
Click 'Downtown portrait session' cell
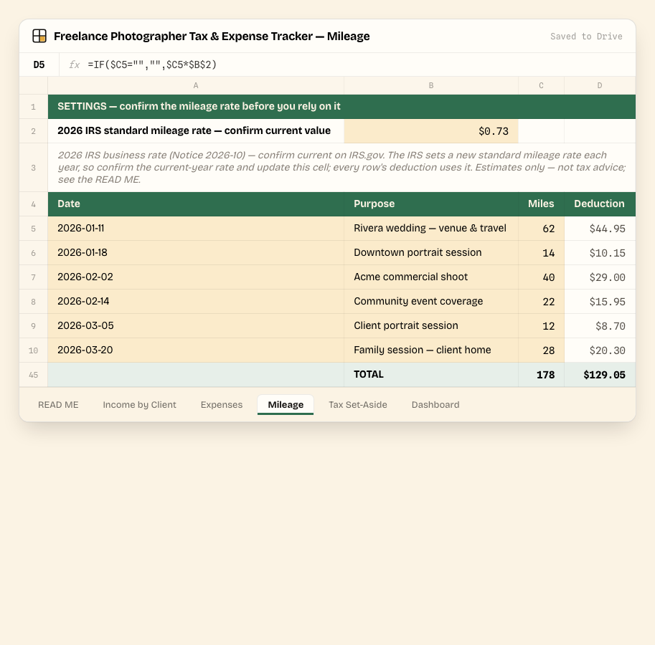point(431,253)
